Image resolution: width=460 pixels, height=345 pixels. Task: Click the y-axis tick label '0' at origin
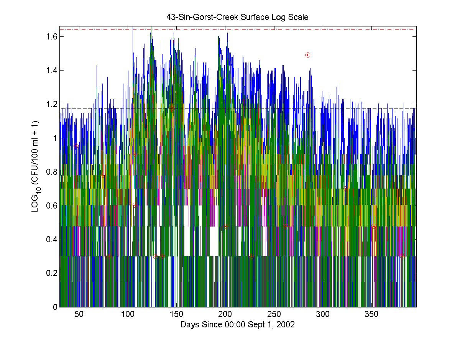[55, 307]
